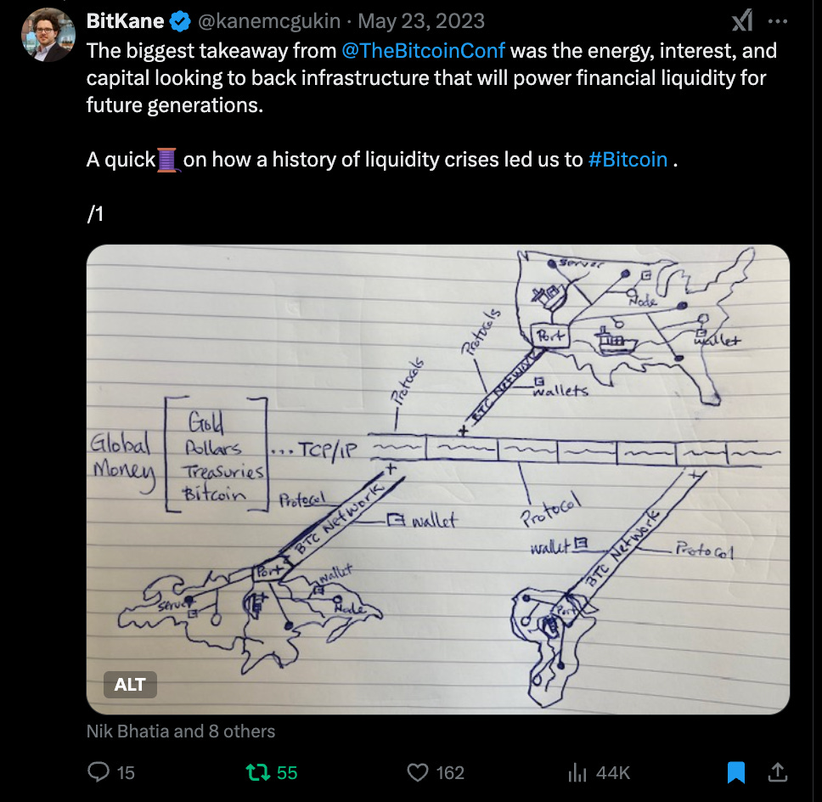Open the May 23, 2023 timestamp
Screen dimensions: 822x802
421,21
